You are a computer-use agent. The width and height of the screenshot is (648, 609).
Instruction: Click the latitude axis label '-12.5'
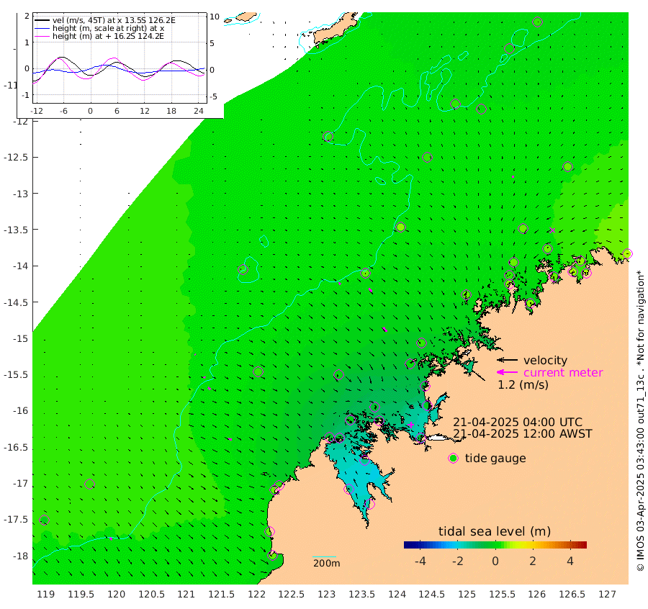[16, 158]
